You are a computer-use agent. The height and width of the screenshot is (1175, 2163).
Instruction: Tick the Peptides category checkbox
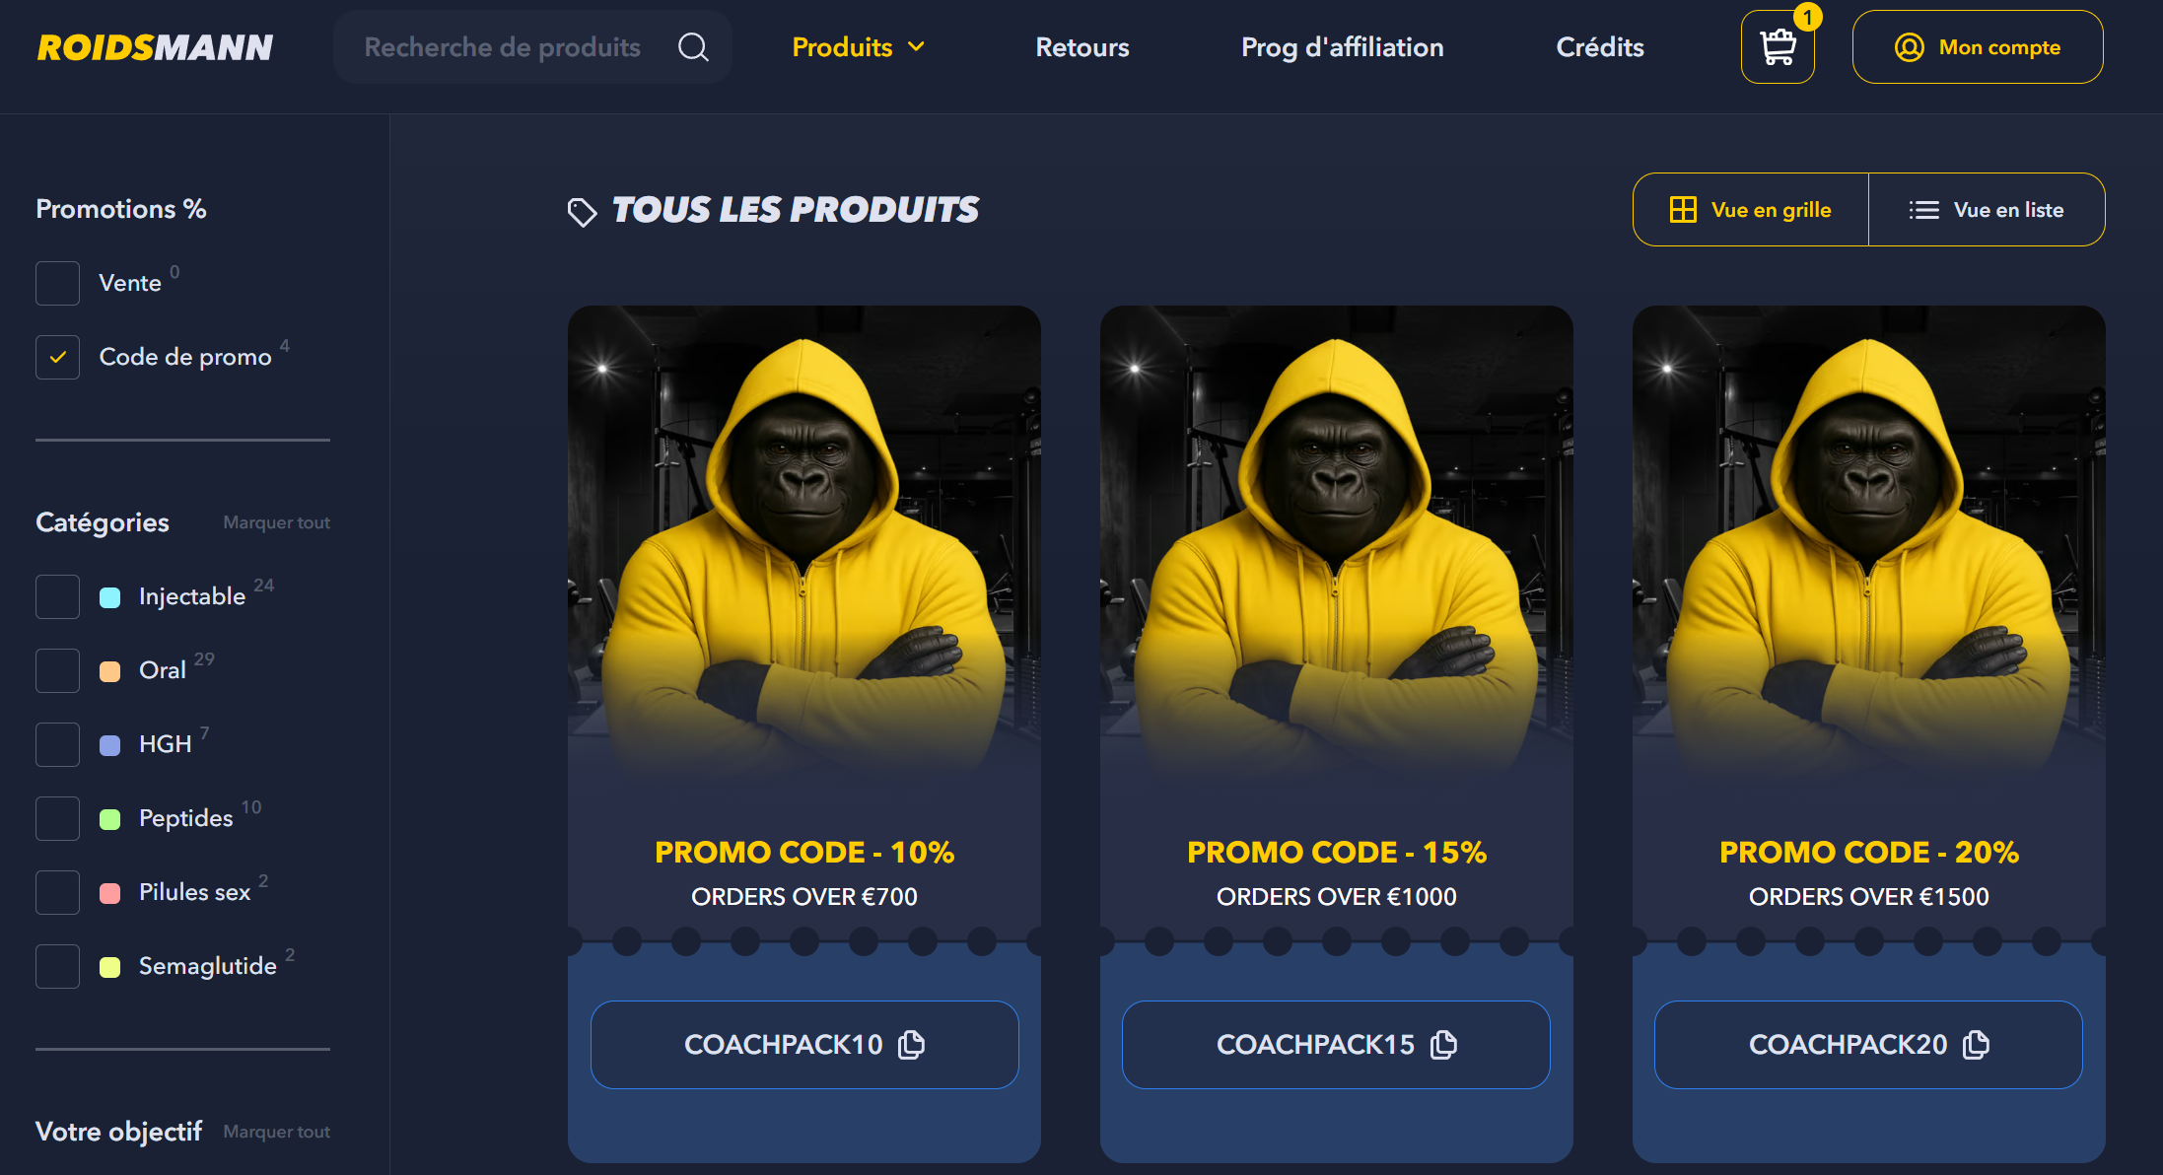coord(58,818)
